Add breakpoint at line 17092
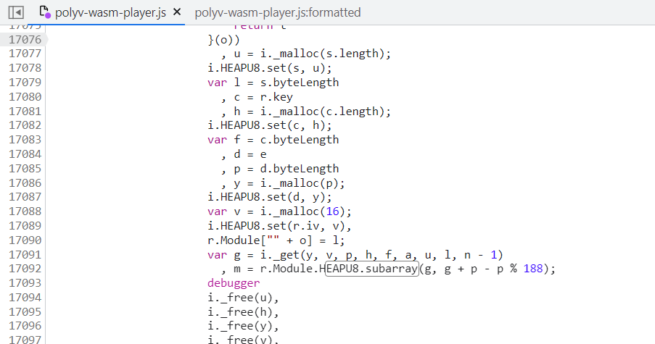This screenshot has height=344, width=655. click(x=25, y=269)
